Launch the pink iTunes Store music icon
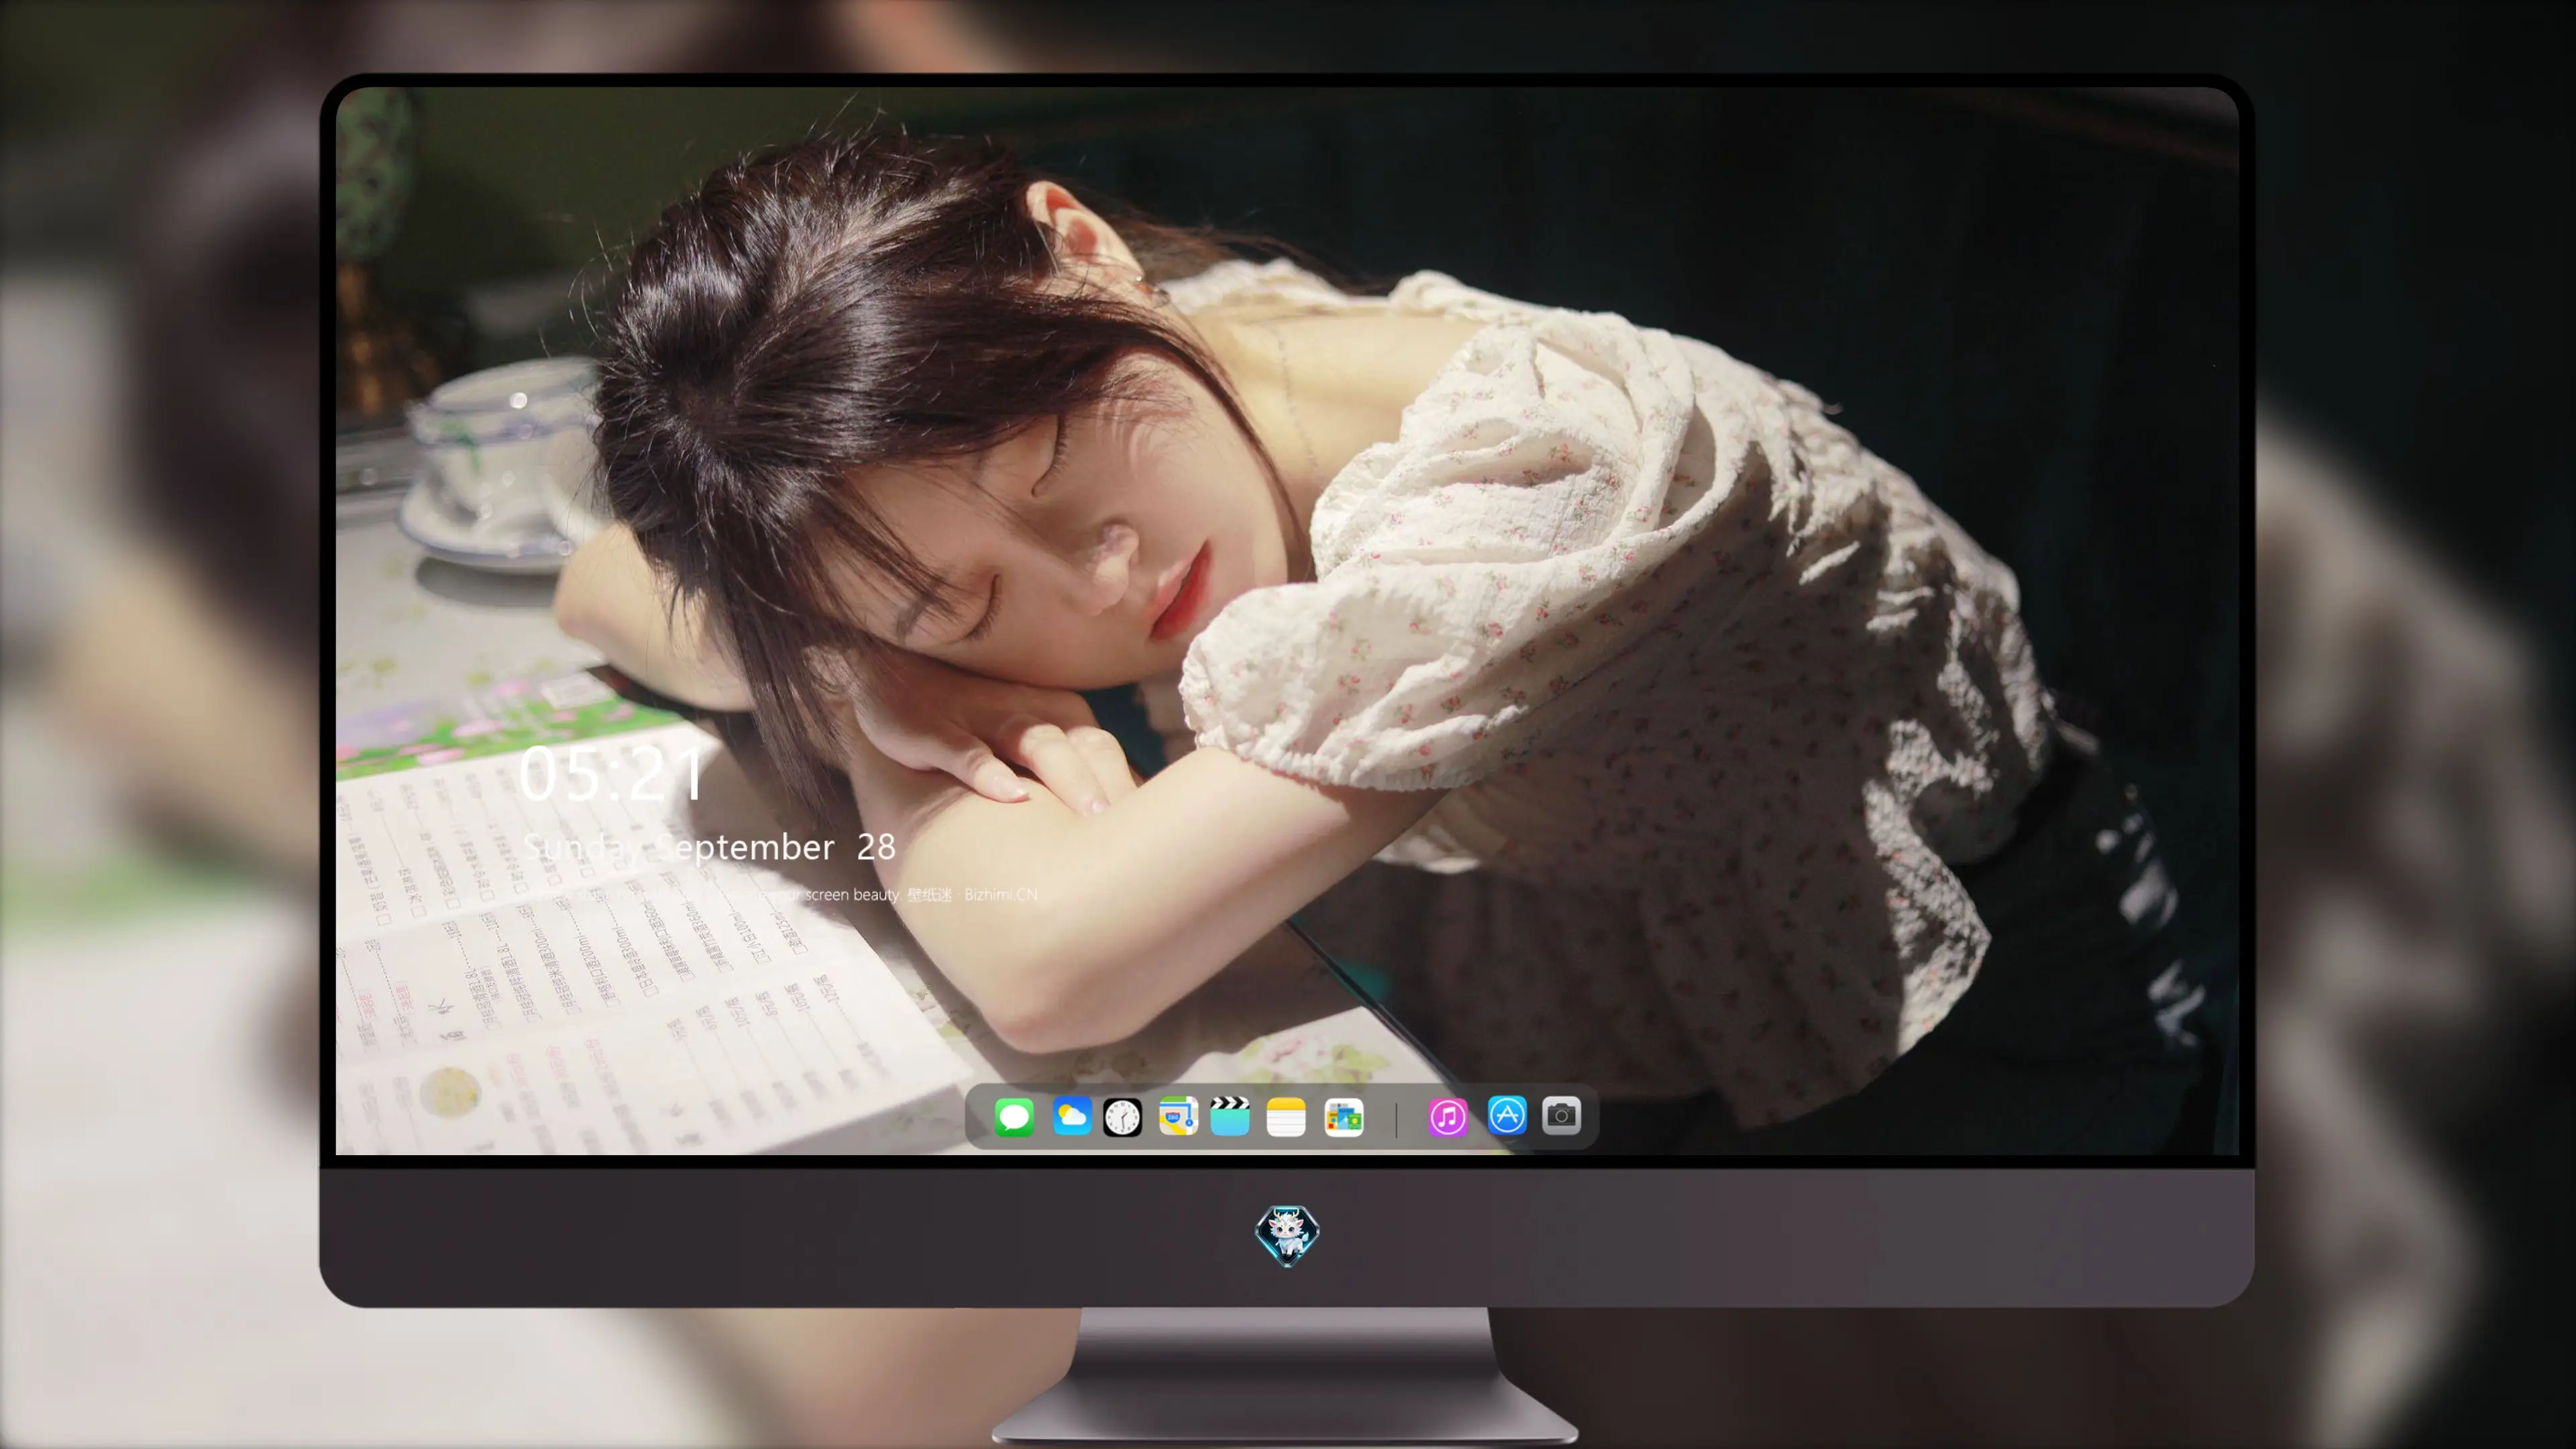 [1448, 1117]
